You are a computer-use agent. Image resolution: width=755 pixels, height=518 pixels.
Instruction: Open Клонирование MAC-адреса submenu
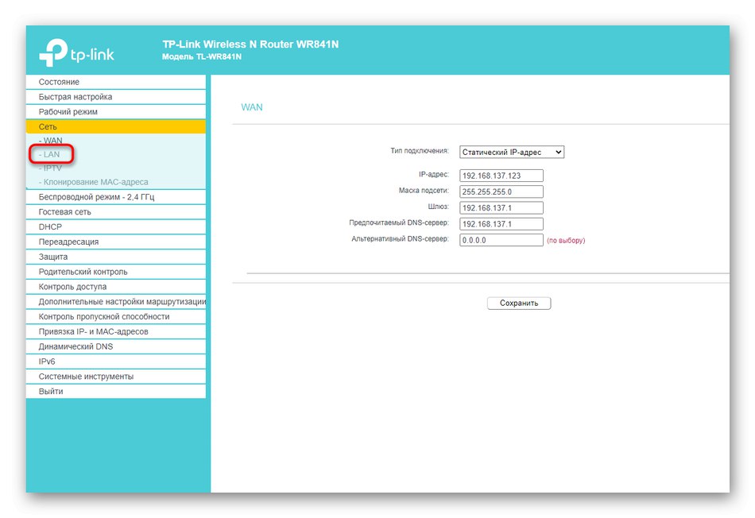click(x=94, y=182)
